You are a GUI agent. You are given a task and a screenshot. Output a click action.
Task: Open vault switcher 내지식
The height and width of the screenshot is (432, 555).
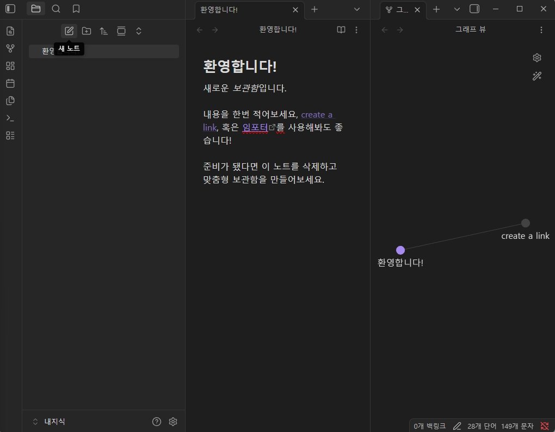tap(49, 421)
